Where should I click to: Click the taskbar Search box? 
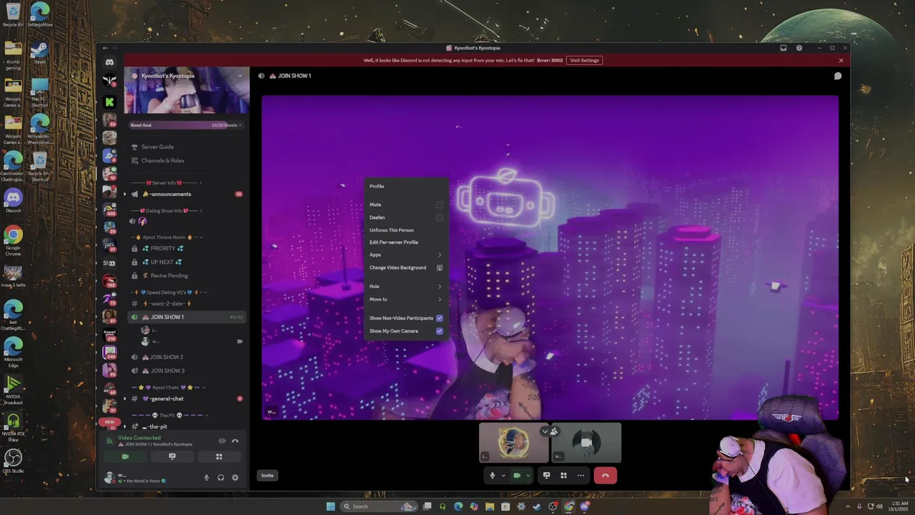[377, 506]
